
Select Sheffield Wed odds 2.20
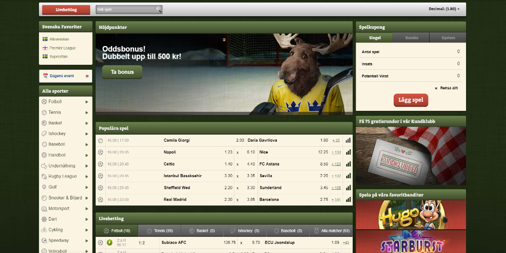[x=229, y=188]
